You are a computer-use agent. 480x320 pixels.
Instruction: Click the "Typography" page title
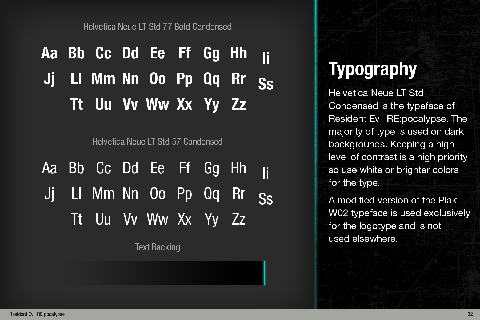click(373, 70)
